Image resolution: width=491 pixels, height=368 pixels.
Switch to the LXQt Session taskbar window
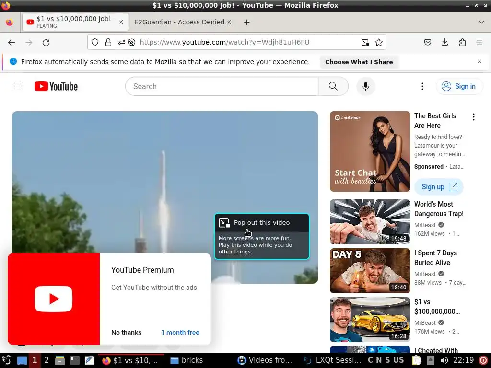click(x=333, y=360)
